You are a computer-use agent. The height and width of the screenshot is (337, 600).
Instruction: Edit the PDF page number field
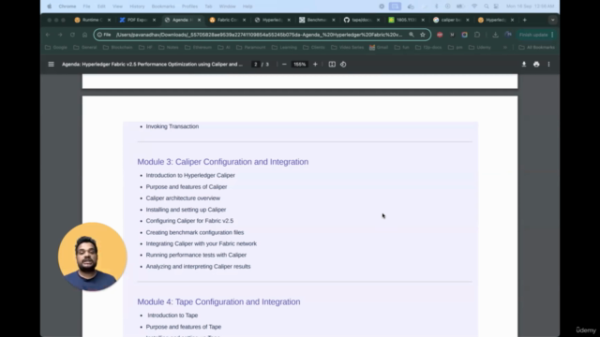click(256, 65)
